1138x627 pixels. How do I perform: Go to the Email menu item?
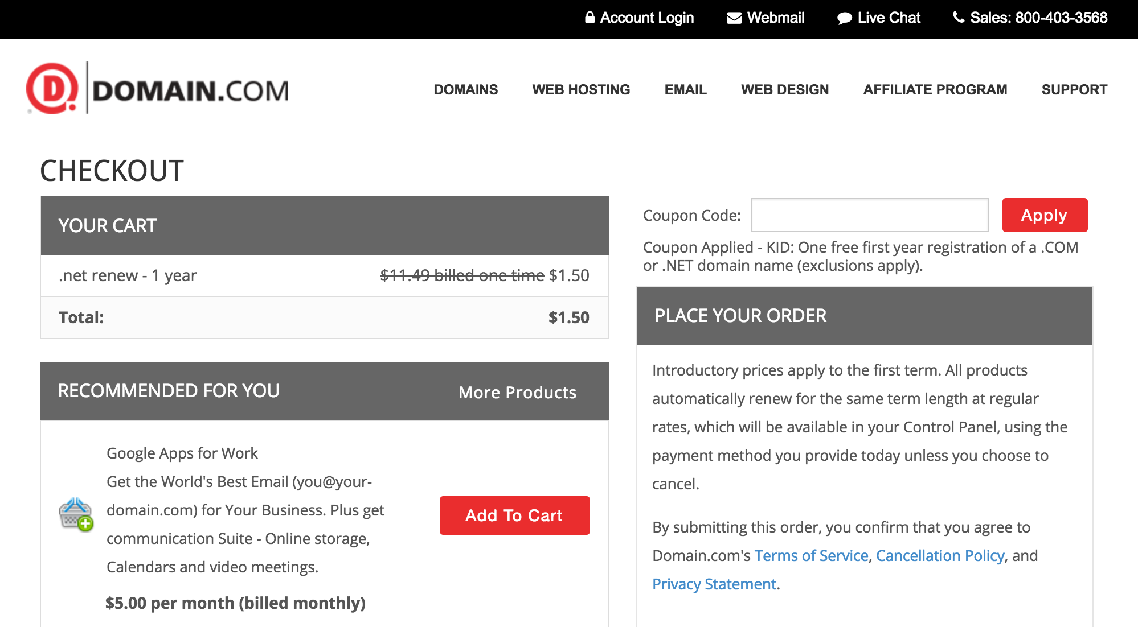(x=685, y=89)
